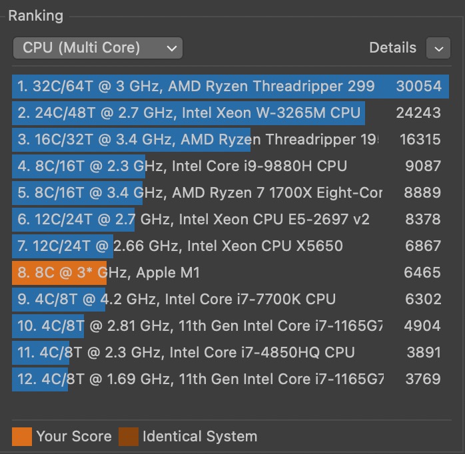
Task: Select the Intel Xeon W-3265M CPU row
Action: tap(231, 113)
